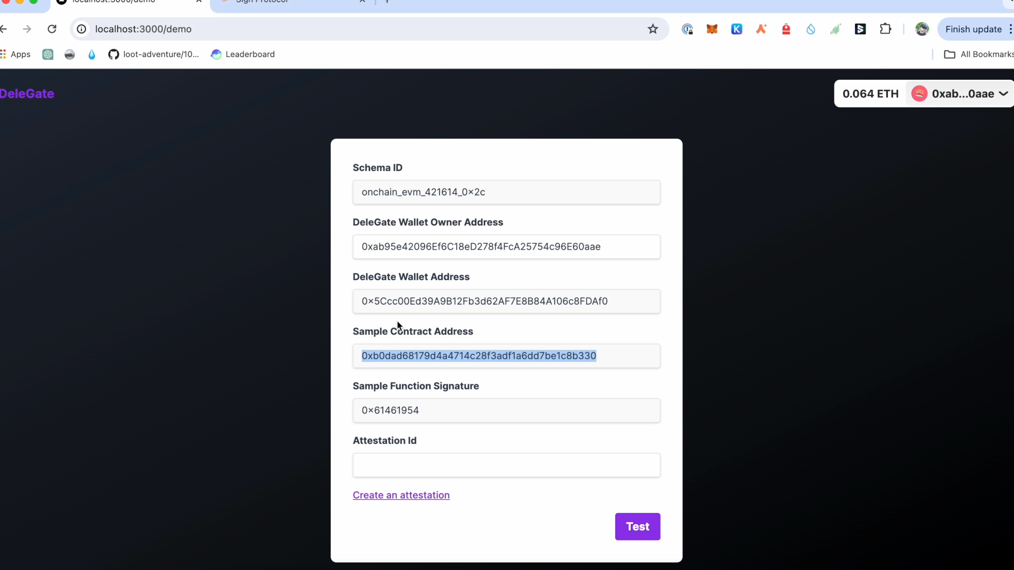Screen dimensions: 1014x570
Task: Click into the Sample Contract Address field
Action: tap(506, 356)
